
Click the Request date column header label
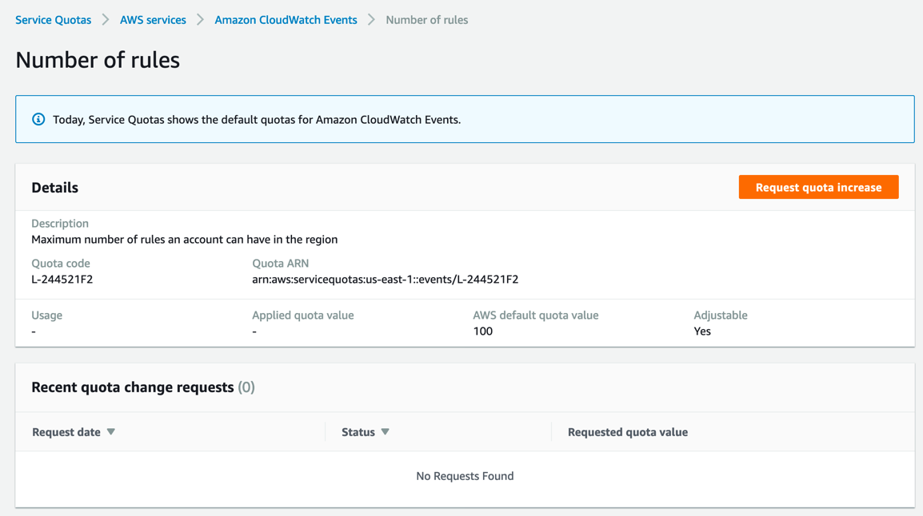(66, 432)
